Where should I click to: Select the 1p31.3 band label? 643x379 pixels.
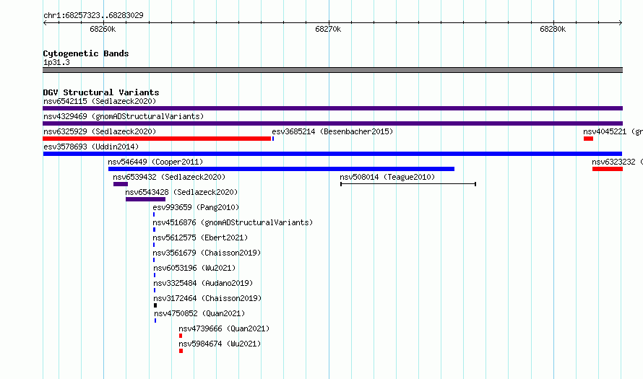coord(56,62)
